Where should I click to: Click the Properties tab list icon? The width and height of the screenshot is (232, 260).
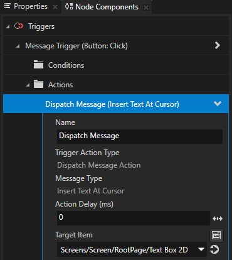[8, 6]
